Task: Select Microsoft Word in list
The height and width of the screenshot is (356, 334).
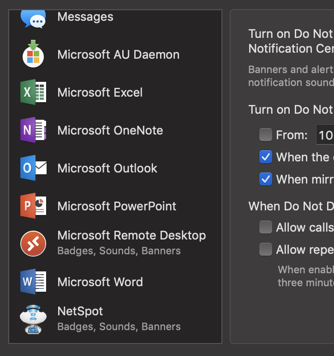Action: pyautogui.click(x=100, y=282)
